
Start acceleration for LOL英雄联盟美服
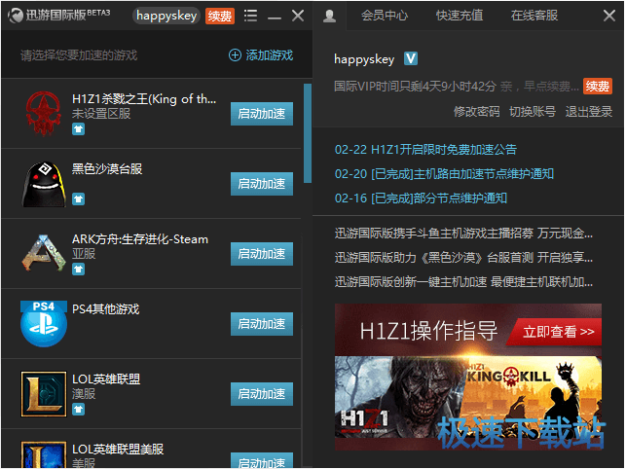point(262,460)
